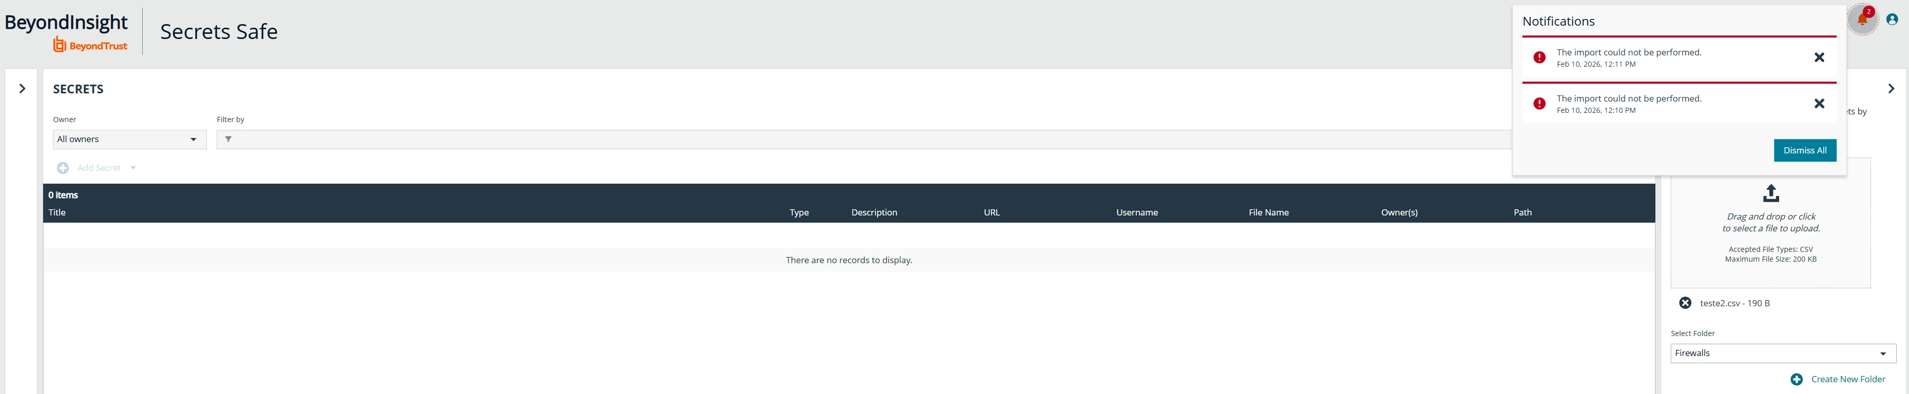Click the drag and drop upload text

(x=1770, y=222)
